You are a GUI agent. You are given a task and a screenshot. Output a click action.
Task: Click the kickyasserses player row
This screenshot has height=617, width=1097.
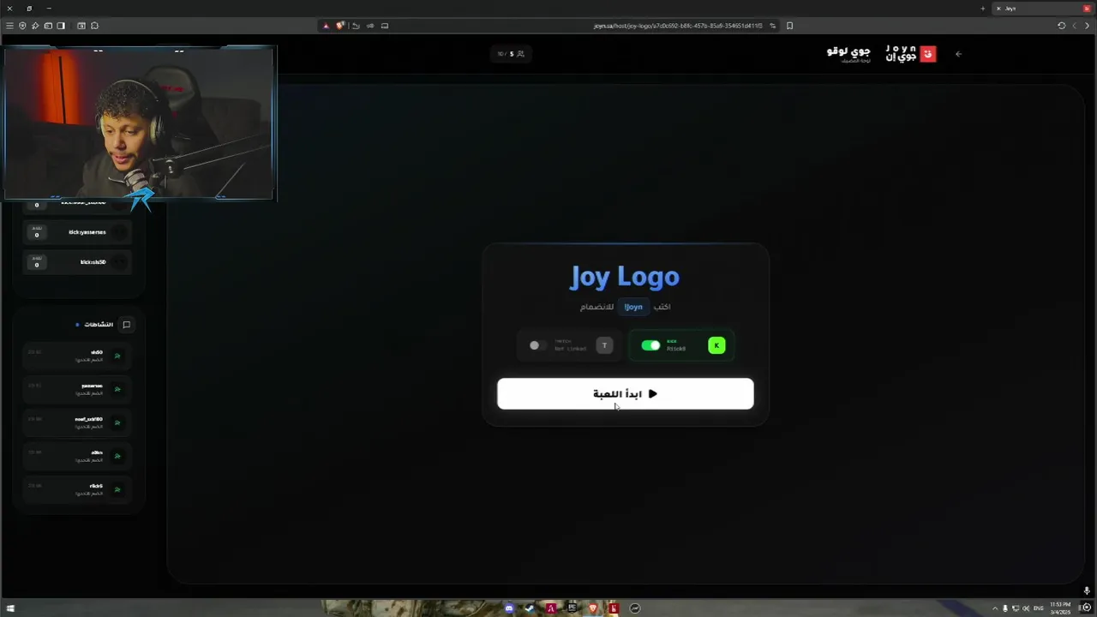click(x=77, y=232)
